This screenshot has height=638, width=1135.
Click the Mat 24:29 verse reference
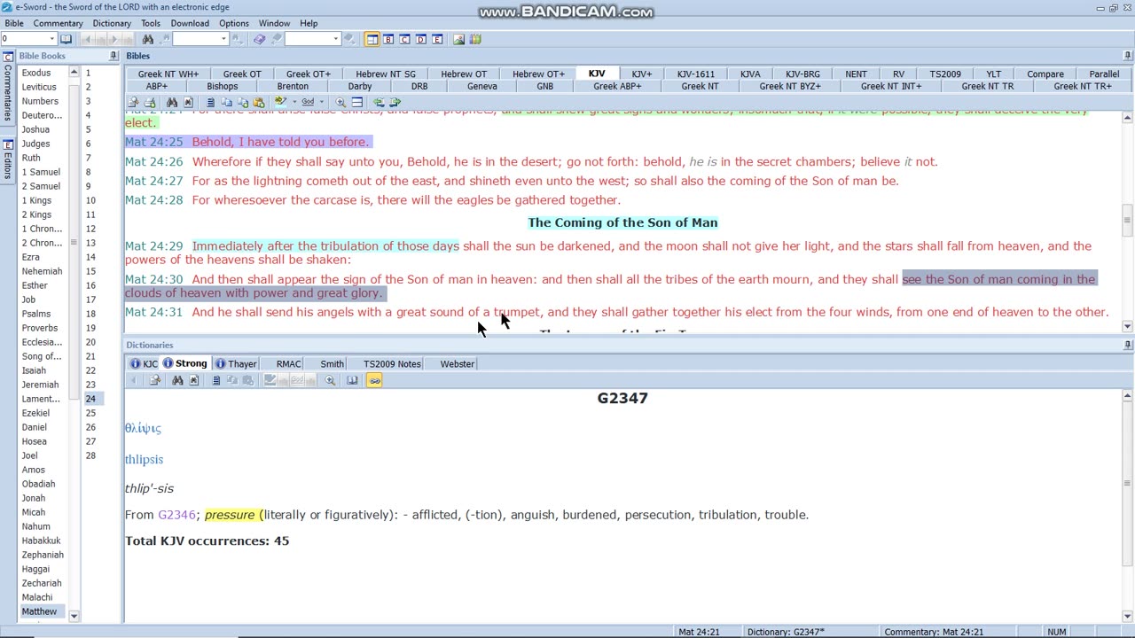click(x=153, y=246)
